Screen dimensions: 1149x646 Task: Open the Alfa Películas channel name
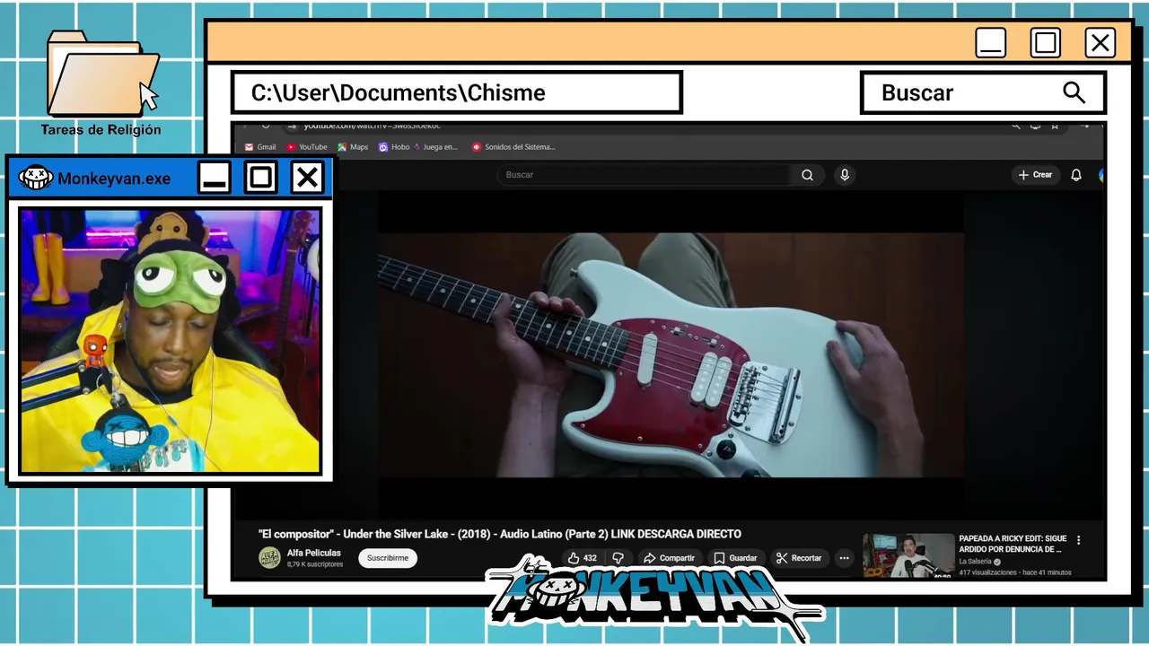click(x=314, y=553)
